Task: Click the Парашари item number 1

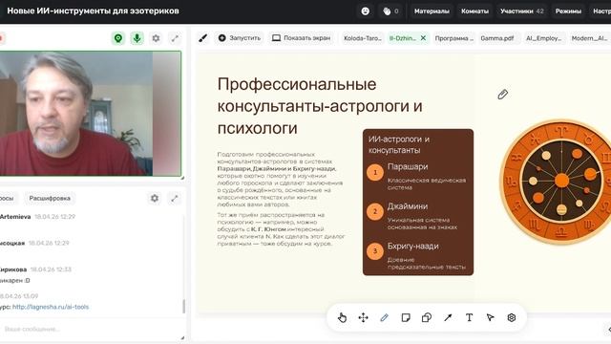Action: (375, 172)
